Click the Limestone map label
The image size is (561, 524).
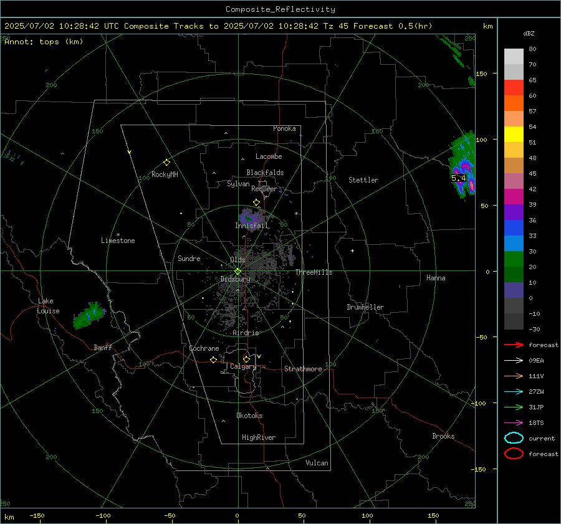pyautogui.click(x=118, y=241)
